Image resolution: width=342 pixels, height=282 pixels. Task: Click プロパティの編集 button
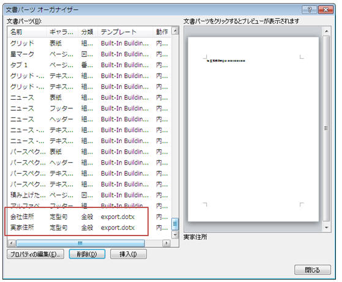pyautogui.click(x=35, y=254)
